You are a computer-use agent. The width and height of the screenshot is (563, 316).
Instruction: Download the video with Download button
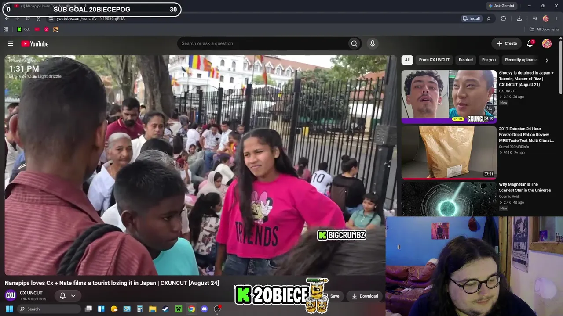click(365, 296)
